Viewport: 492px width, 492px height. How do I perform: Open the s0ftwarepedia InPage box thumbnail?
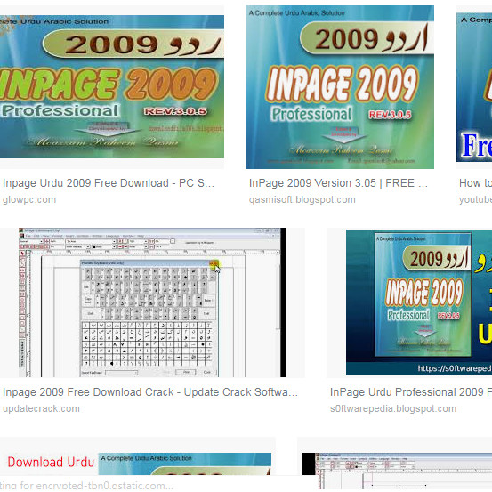(x=419, y=302)
